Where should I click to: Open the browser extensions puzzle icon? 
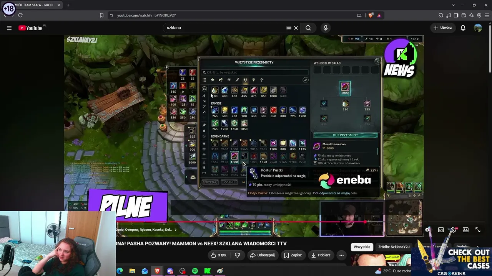click(441, 15)
